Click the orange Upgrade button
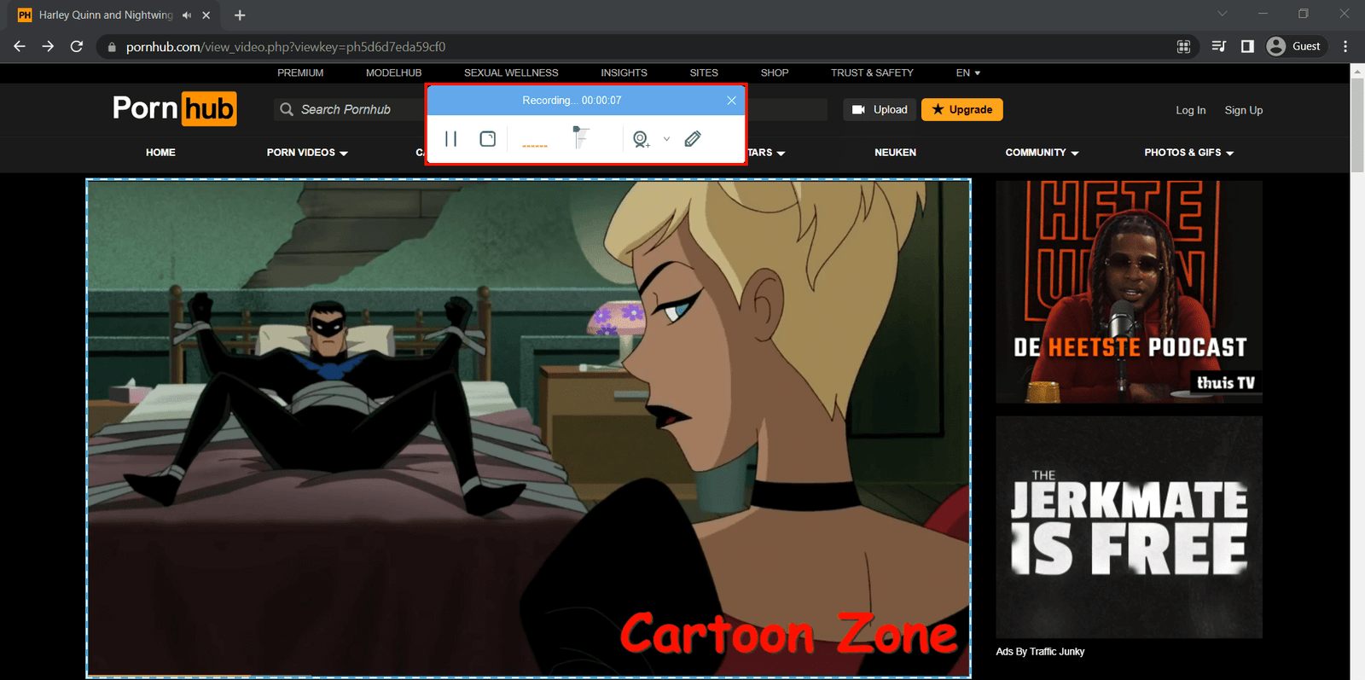1365x680 pixels. point(962,109)
